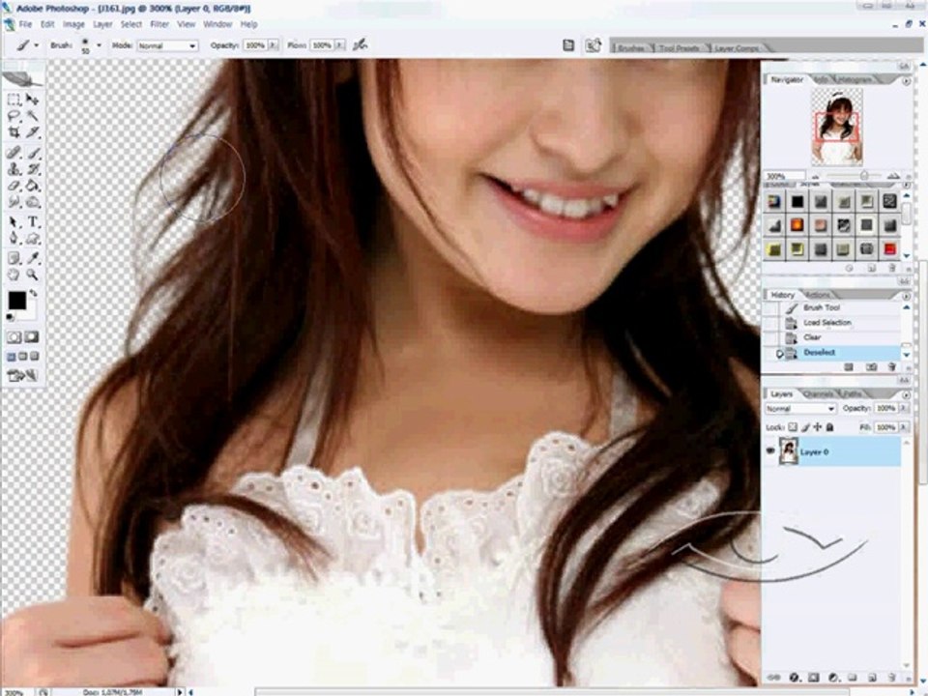Open the Flow slider arrow
Image resolution: width=928 pixels, height=696 pixels.
click(339, 45)
